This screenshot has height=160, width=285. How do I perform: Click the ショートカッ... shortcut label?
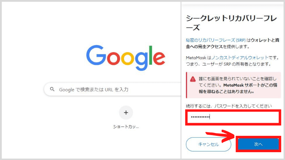[x=126, y=127]
